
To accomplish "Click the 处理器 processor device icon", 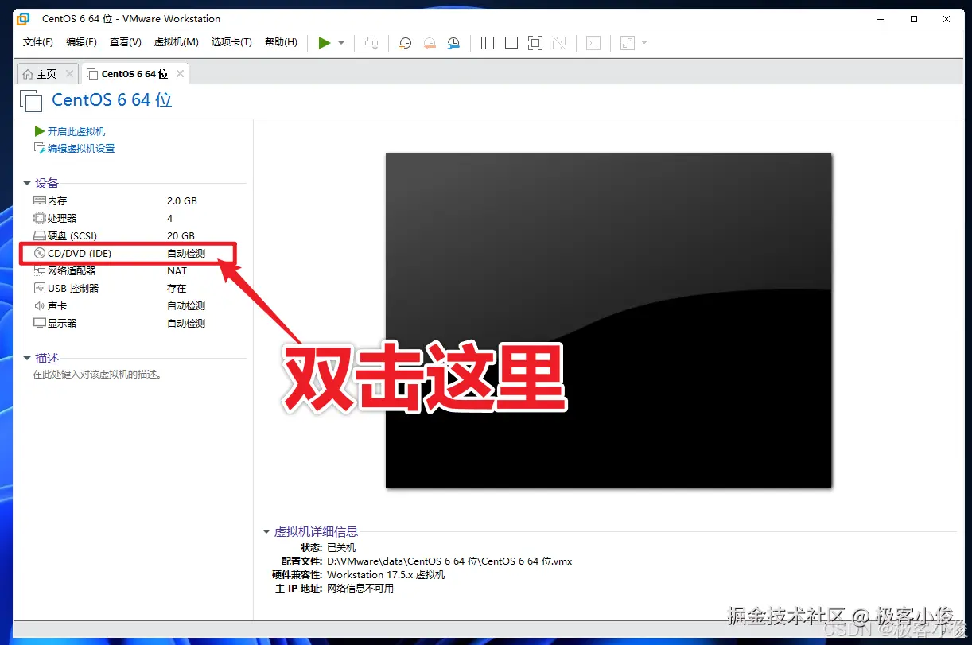I will (40, 219).
